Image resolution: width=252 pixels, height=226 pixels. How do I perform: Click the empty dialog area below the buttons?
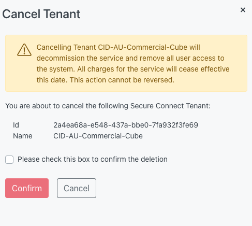point(126,213)
